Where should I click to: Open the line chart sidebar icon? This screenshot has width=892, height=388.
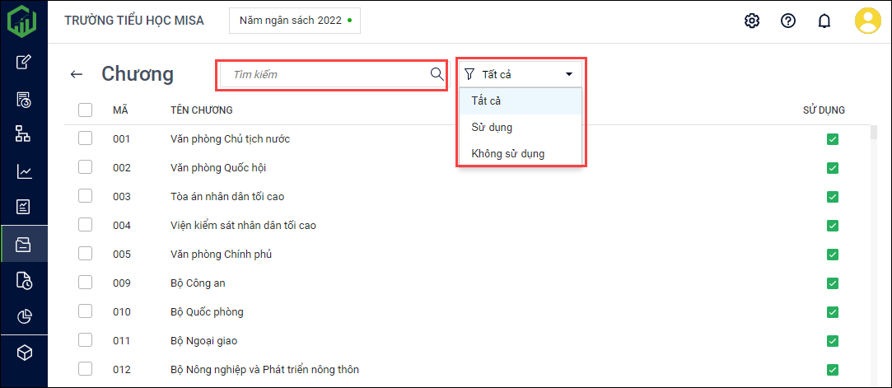24,171
